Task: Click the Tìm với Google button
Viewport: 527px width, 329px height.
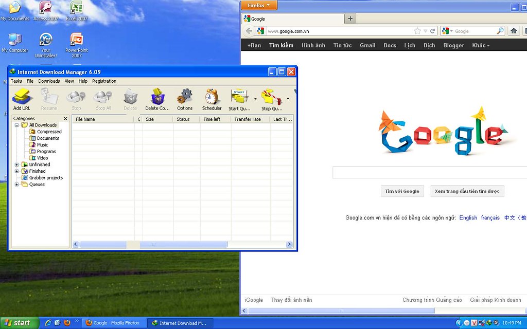Action: tap(402, 191)
